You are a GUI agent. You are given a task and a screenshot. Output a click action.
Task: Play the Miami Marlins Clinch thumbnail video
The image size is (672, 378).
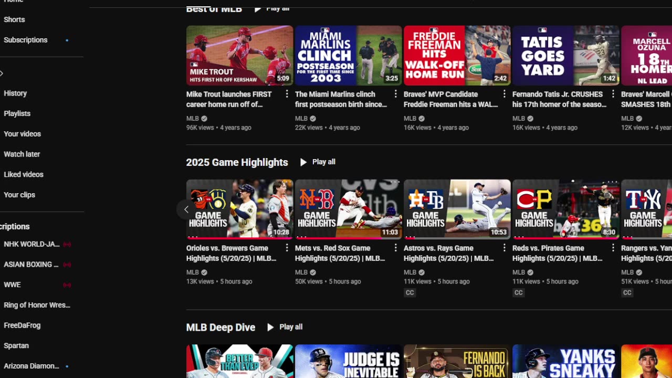(x=348, y=55)
